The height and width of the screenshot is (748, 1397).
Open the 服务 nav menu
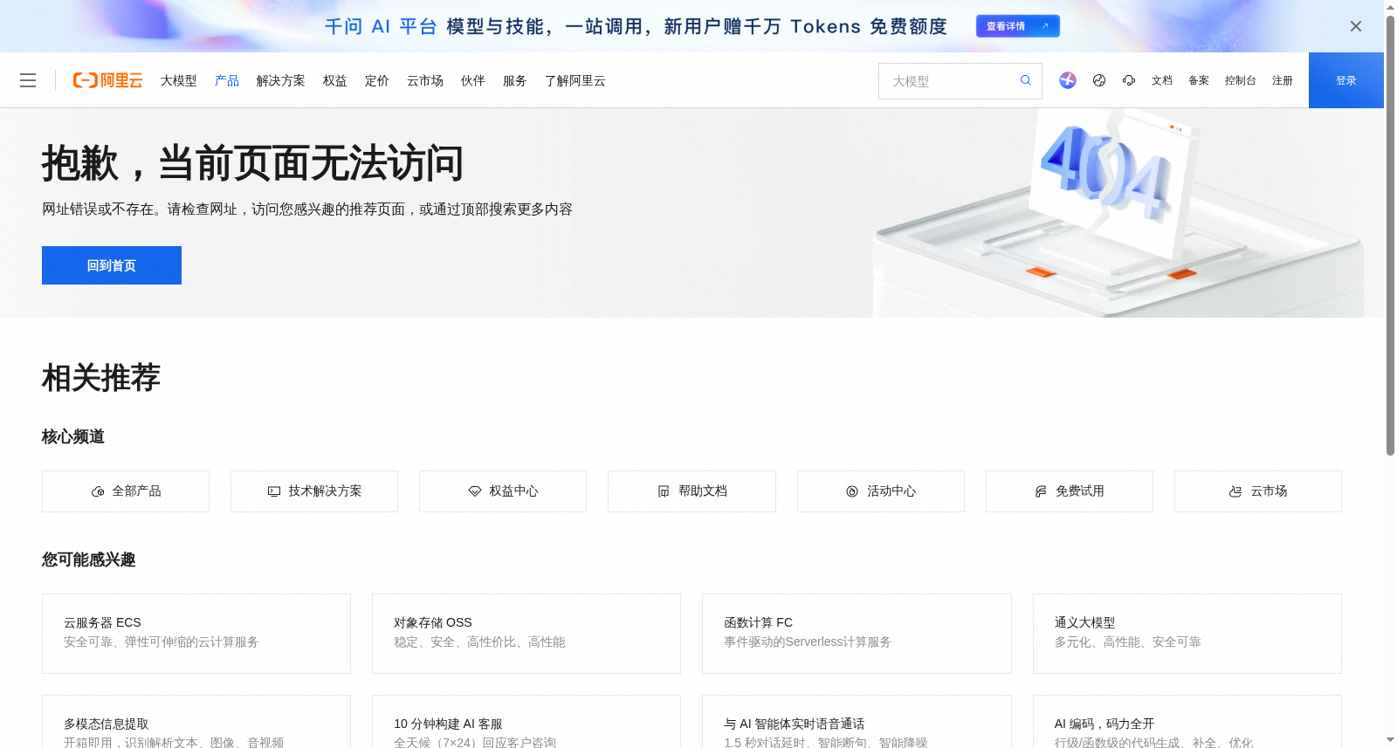coord(515,80)
